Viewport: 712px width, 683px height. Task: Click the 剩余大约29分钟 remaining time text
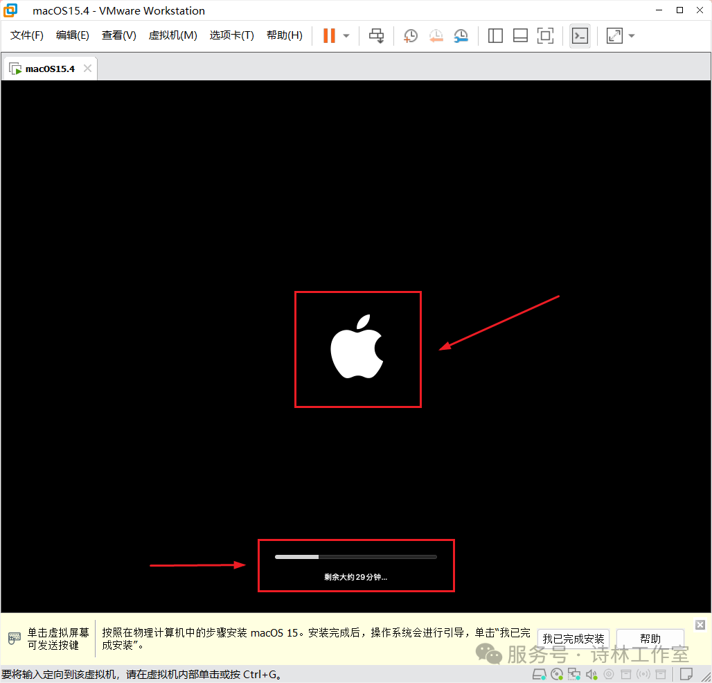pos(355,577)
